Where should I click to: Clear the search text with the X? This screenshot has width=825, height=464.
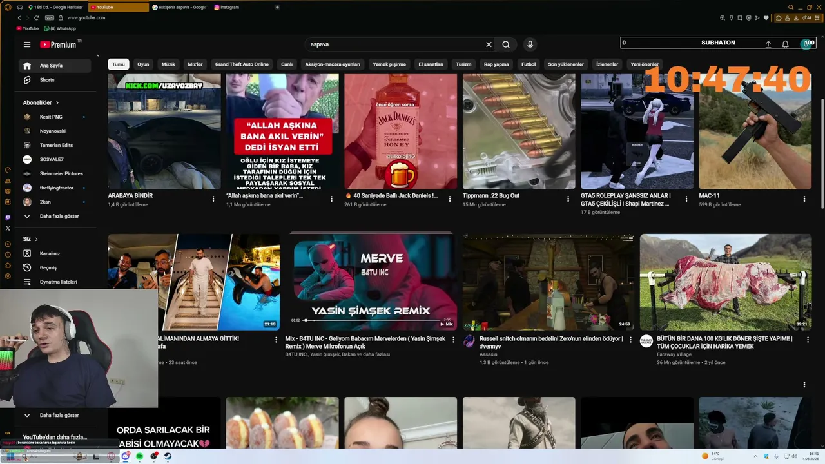click(489, 44)
